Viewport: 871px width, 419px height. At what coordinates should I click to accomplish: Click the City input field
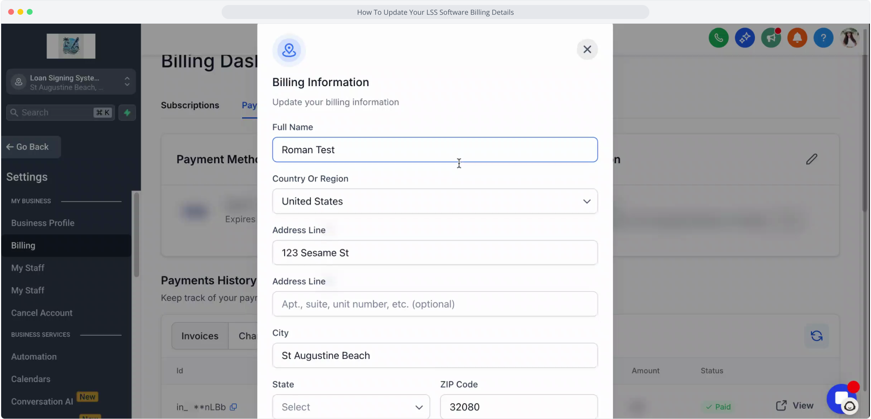point(435,356)
